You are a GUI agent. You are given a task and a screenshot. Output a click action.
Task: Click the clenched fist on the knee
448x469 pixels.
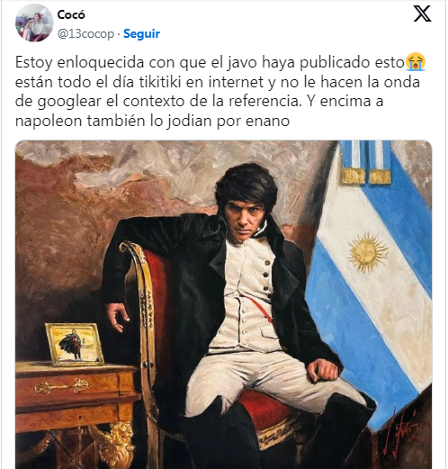coord(325,370)
